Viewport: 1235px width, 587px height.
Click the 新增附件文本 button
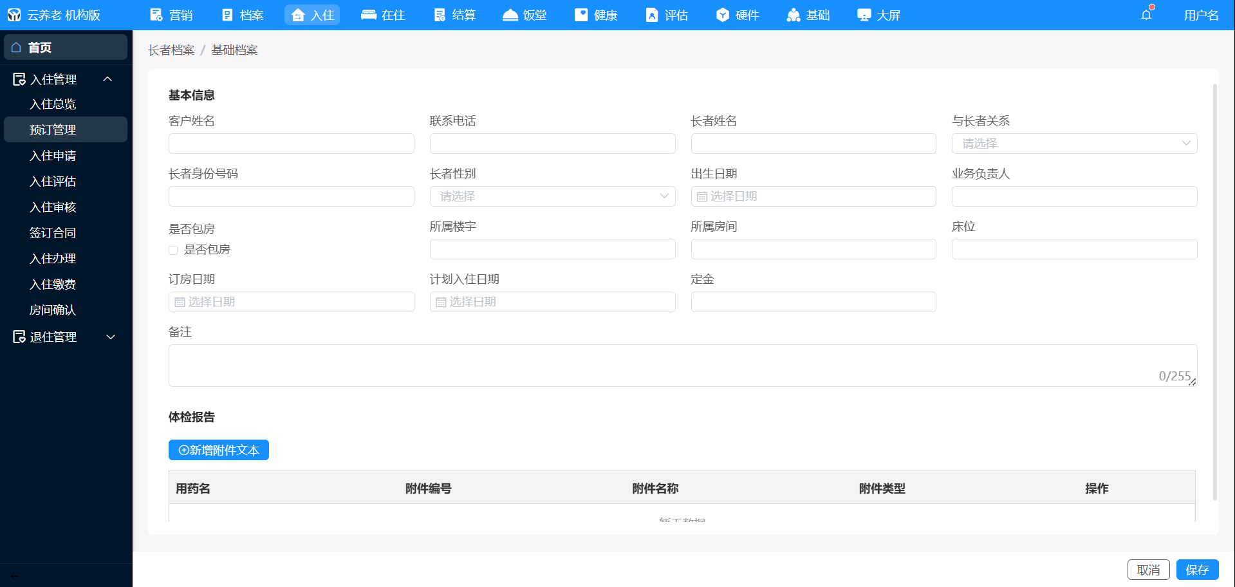218,450
